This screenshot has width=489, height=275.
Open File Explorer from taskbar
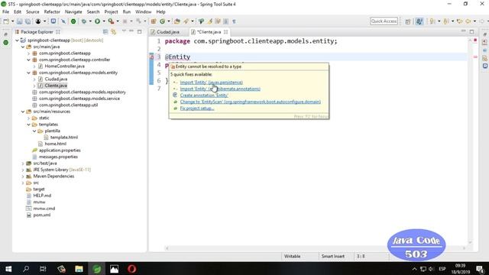coord(79,269)
